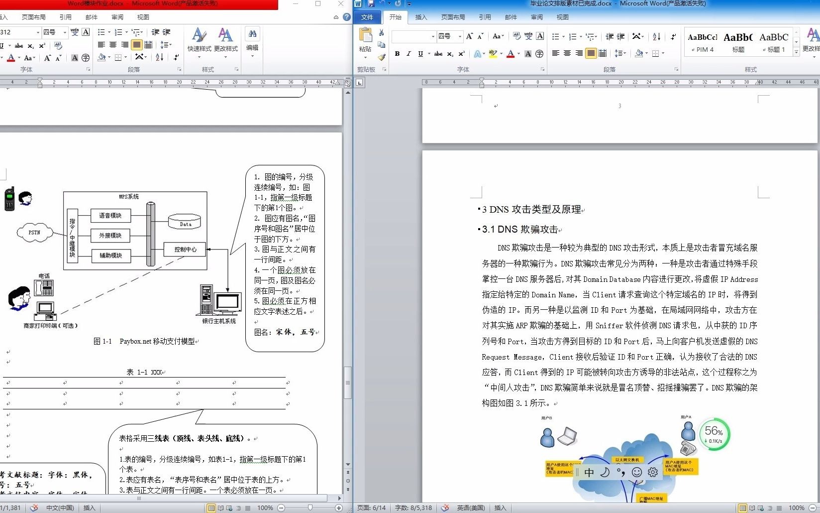Switch to the 插入 ribbon tab

(420, 17)
